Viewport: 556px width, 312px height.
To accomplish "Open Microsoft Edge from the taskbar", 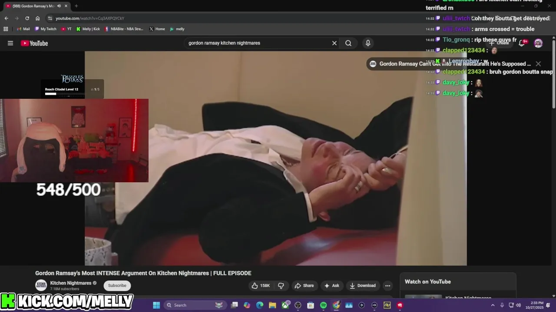I will (260, 305).
